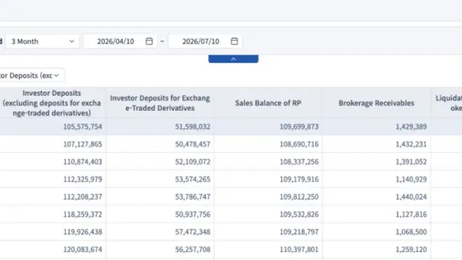This screenshot has height=260, width=462.
Task: Click the Sales Balance value 108,690,716
Action: pyautogui.click(x=299, y=144)
